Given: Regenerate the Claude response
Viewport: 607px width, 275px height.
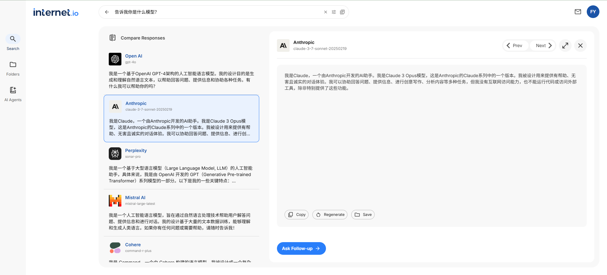Looking at the screenshot, I should (330, 215).
